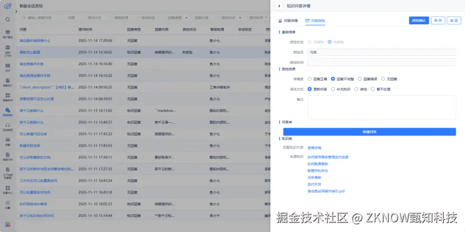Click the 返回 button
Image resolution: width=465 pixels, height=232 pixels.
pyautogui.click(x=454, y=20)
